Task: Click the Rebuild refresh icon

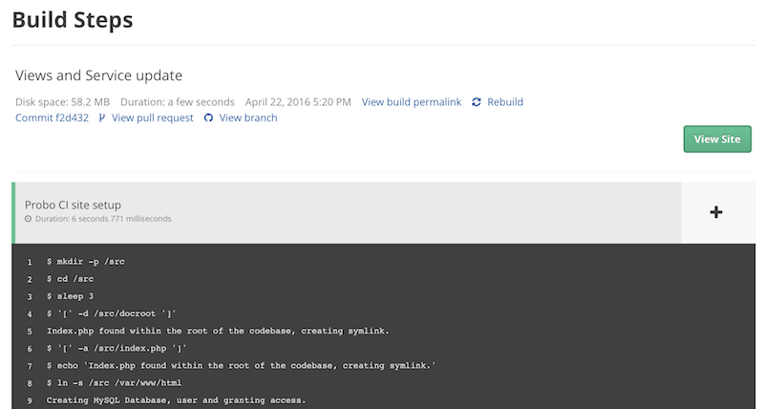Action: coord(477,102)
